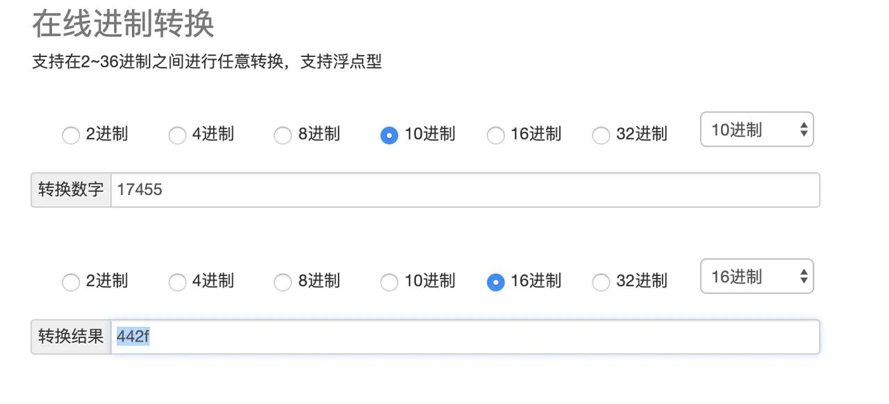Image resolution: width=889 pixels, height=404 pixels.
Task: Open the top 10进制 dropdown selector
Action: point(756,129)
